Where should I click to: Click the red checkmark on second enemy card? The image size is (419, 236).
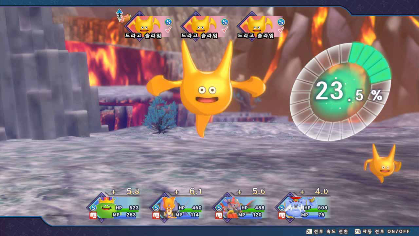tap(225, 30)
